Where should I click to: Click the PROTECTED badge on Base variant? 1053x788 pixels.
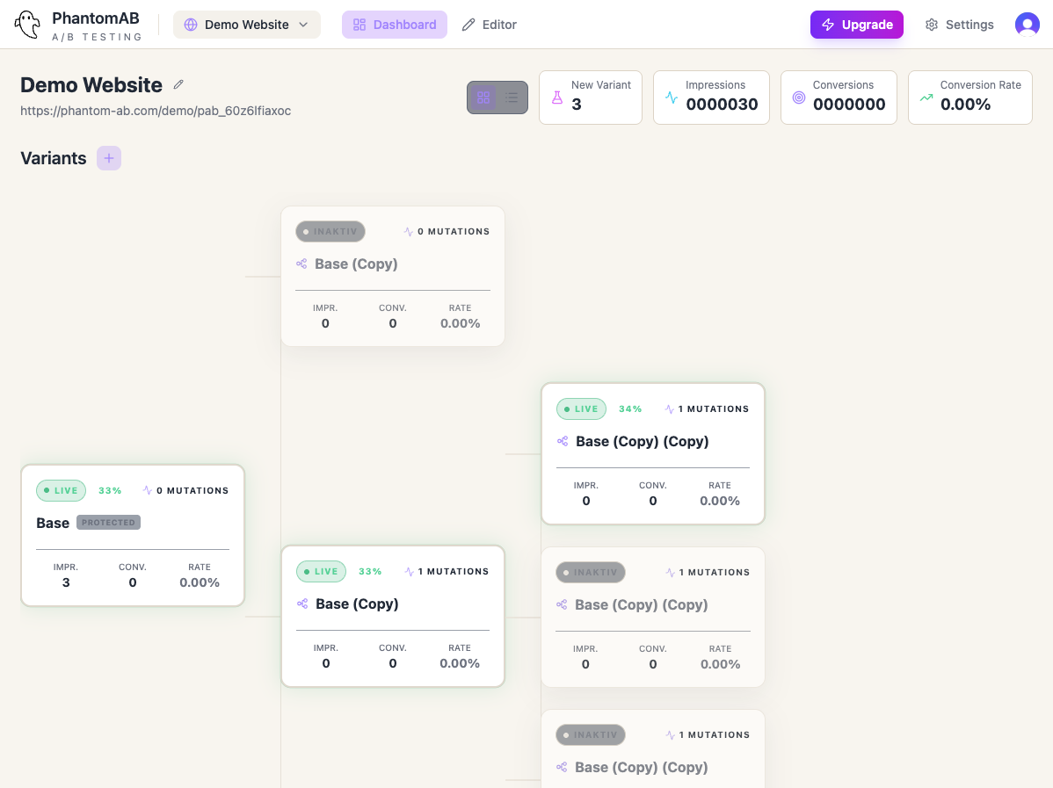tap(108, 523)
